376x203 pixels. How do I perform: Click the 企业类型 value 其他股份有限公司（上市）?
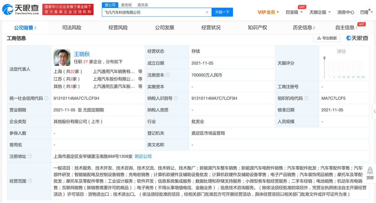pyautogui.click(x=78, y=122)
